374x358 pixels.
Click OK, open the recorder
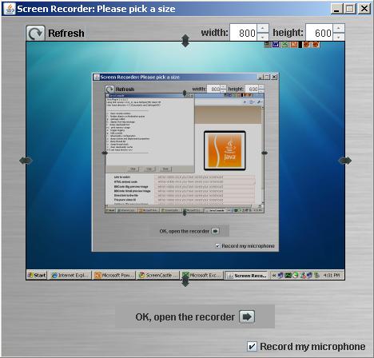click(195, 316)
